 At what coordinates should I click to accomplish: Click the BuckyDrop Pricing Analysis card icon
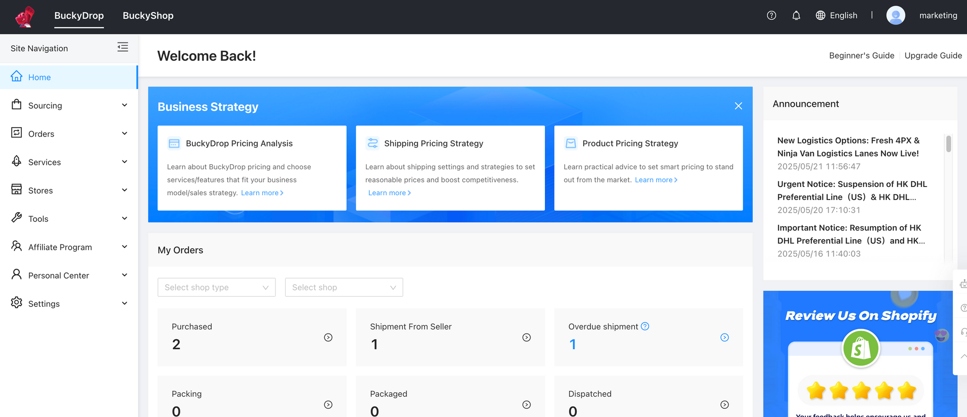pos(174,144)
